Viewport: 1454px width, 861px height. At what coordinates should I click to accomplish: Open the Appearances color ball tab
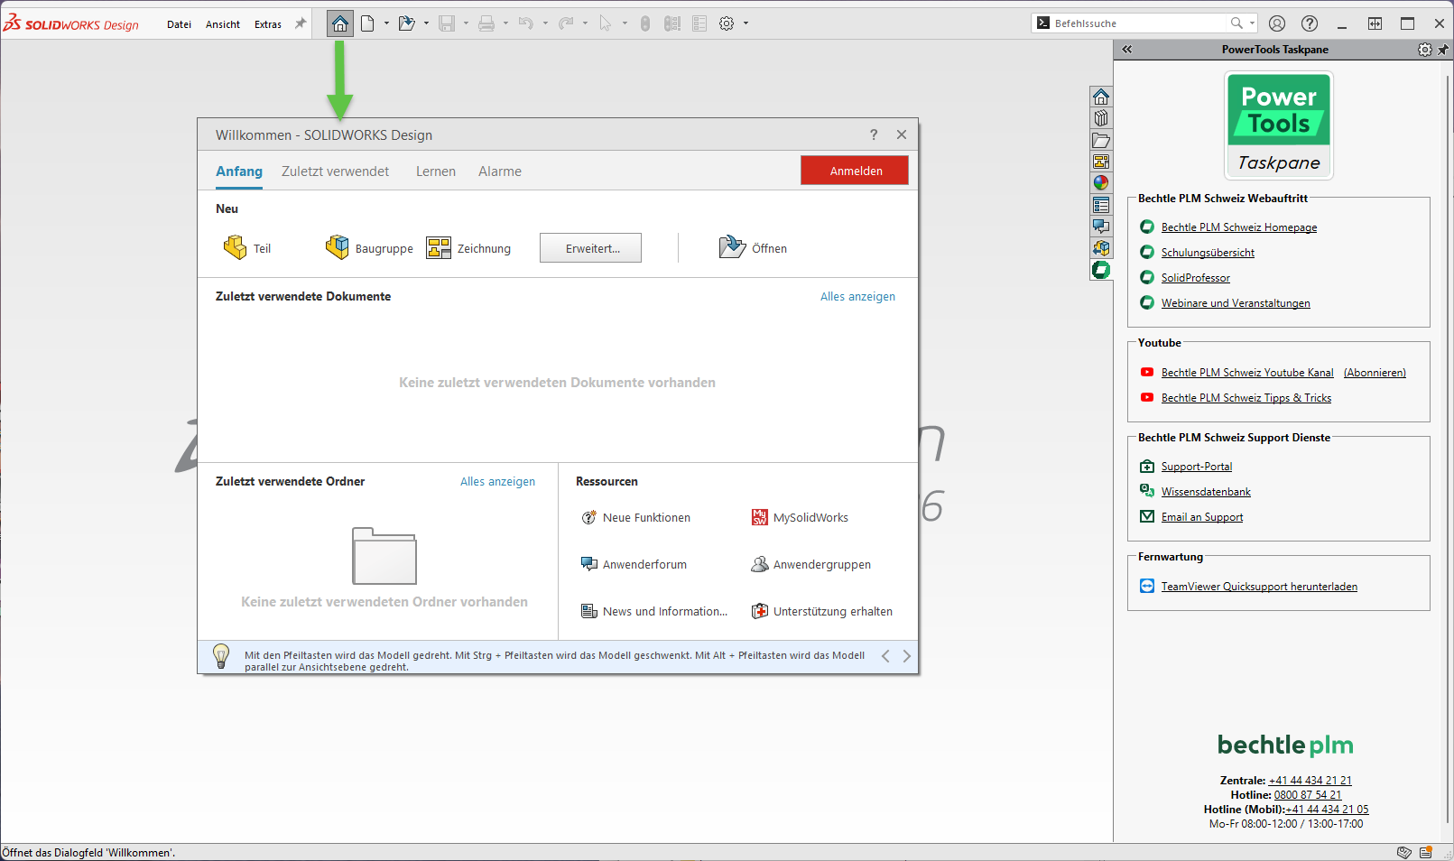[1101, 183]
